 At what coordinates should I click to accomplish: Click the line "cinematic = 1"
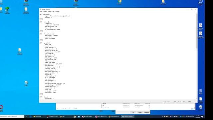[49, 23]
